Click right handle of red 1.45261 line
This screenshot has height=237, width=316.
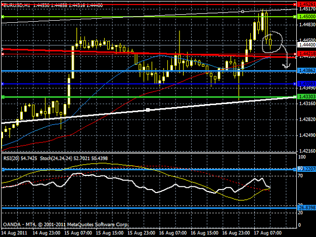click(x=295, y=4)
